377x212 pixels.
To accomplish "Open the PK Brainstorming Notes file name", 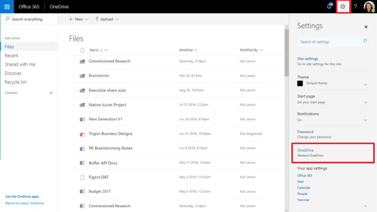I will 111,148.
